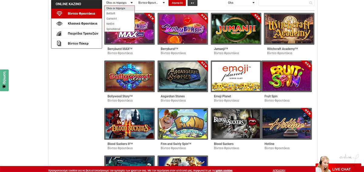The height and width of the screenshot is (172, 364).
Task: Open Hotline game thumbnail
Action: coord(287,124)
